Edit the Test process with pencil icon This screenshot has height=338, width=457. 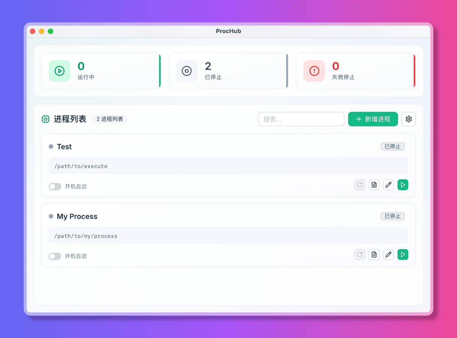pos(389,185)
